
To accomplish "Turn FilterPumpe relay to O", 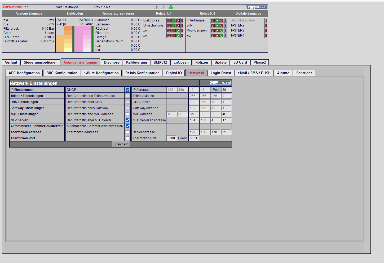I will tap(221, 20).
